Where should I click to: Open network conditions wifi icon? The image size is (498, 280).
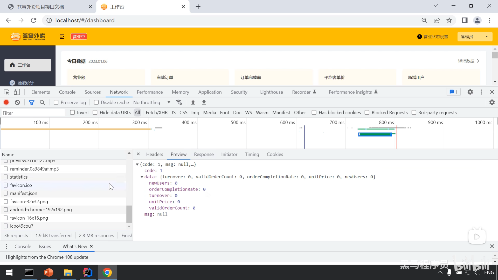pyautogui.click(x=179, y=102)
